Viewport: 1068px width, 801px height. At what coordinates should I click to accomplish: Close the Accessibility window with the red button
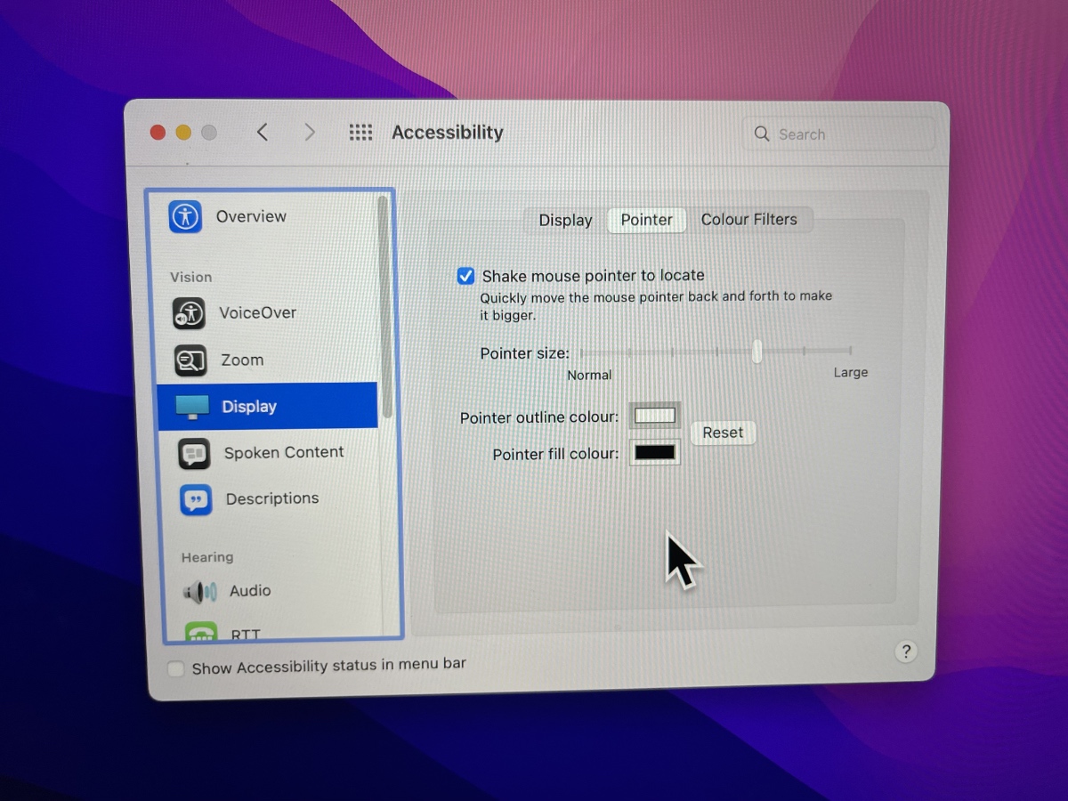pos(158,133)
